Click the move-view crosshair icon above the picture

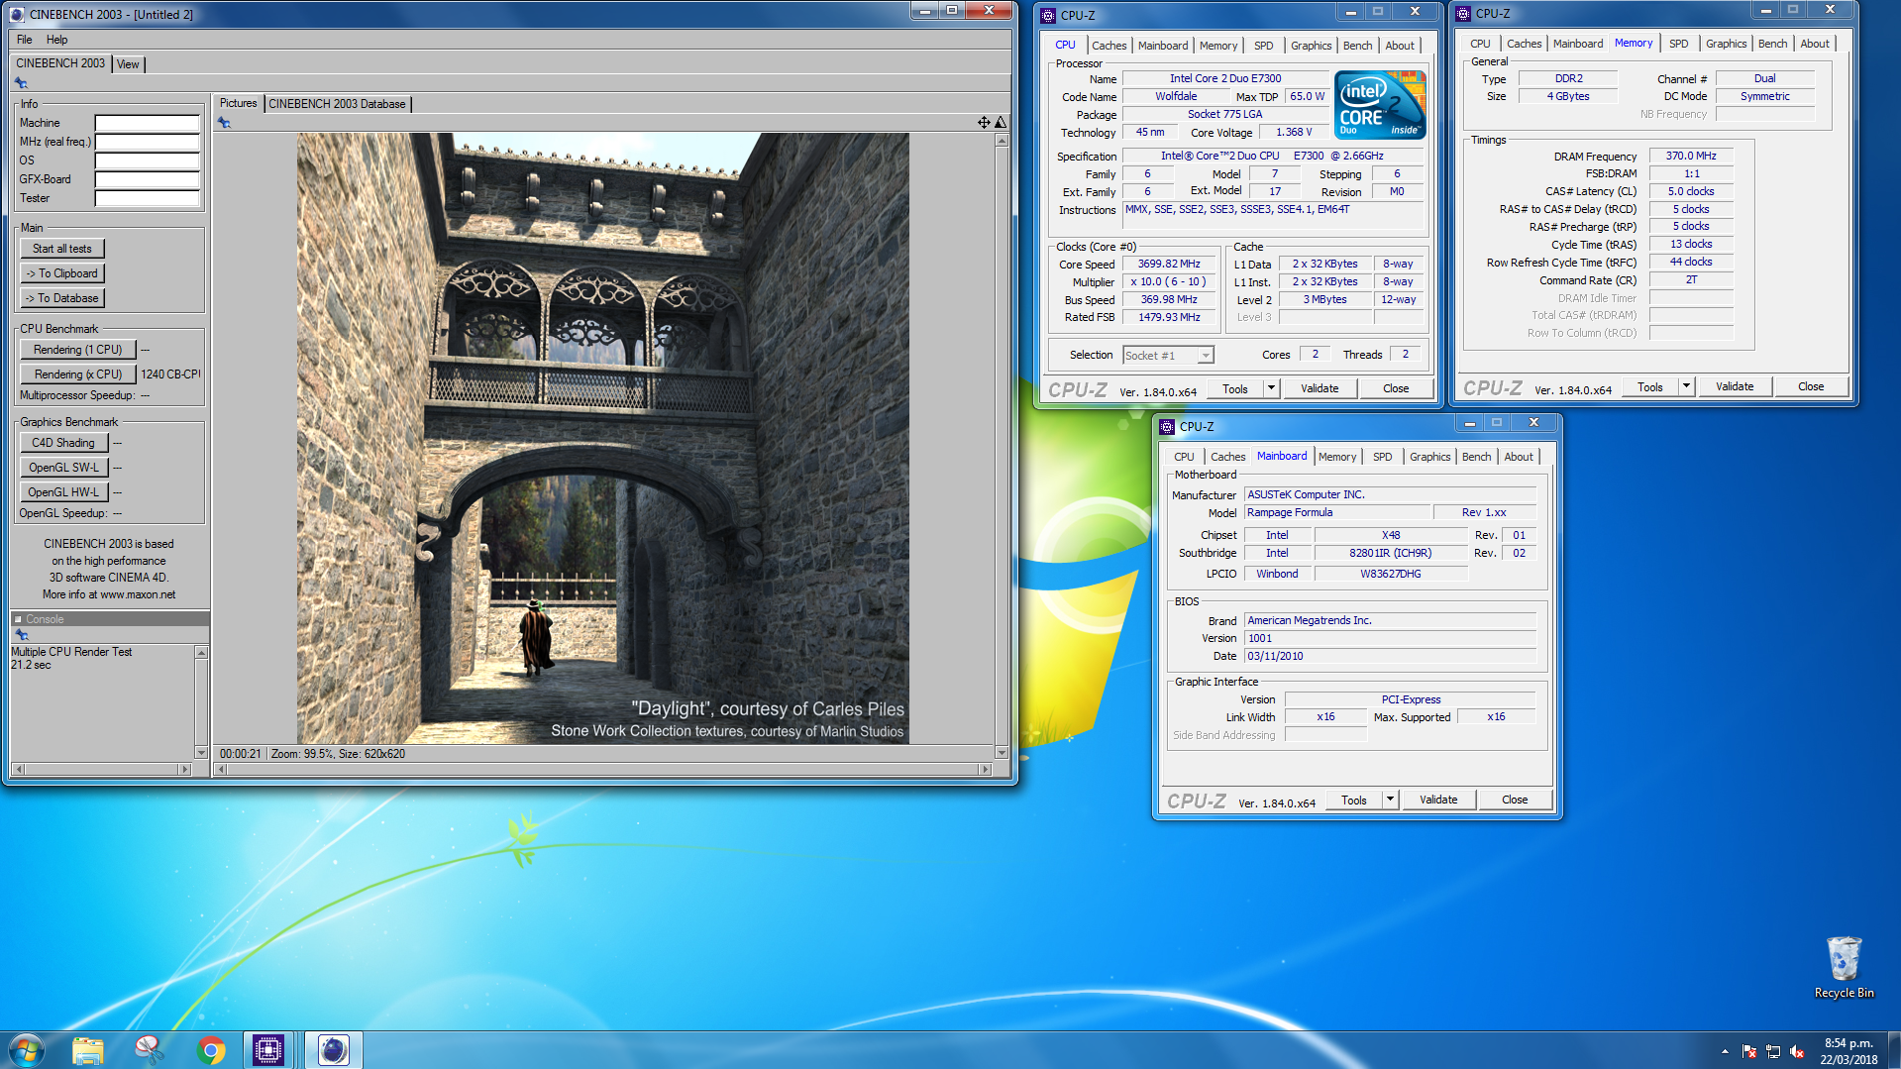984,122
